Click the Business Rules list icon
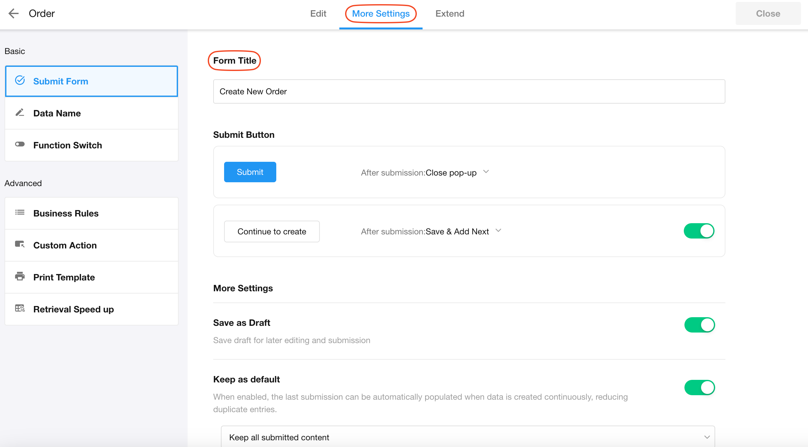 coord(20,213)
